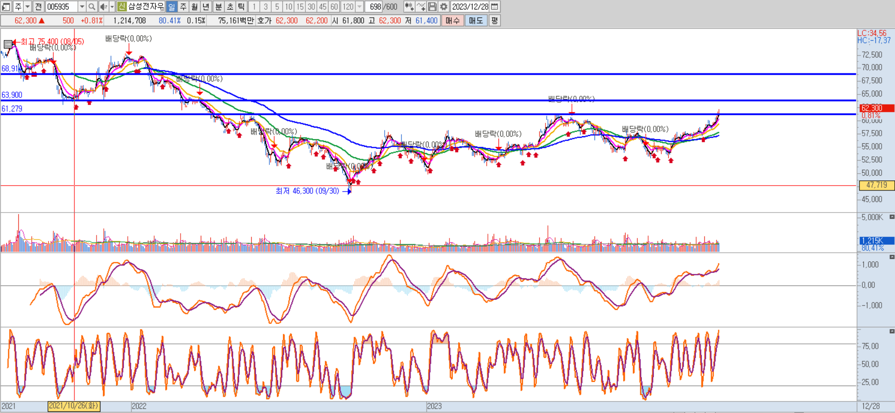Click the stock code field 005935
Screen dimensions: 895x413
click(x=62, y=7)
